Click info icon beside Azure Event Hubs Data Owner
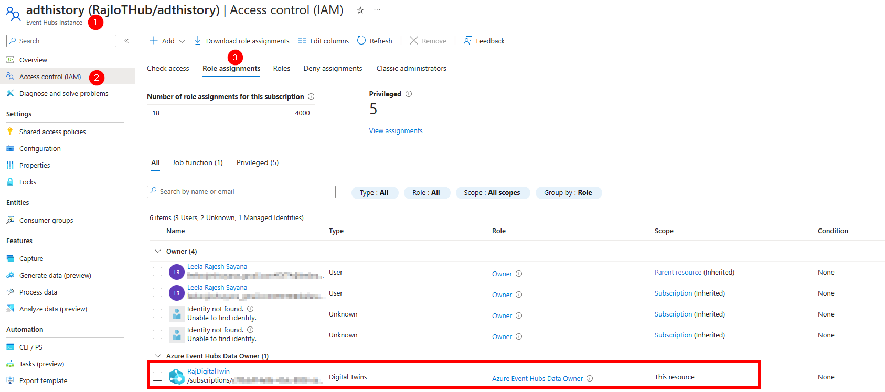This screenshot has width=885, height=392. coord(590,378)
